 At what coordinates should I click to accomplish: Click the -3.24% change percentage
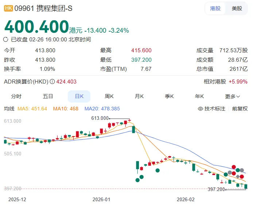coord(119,31)
